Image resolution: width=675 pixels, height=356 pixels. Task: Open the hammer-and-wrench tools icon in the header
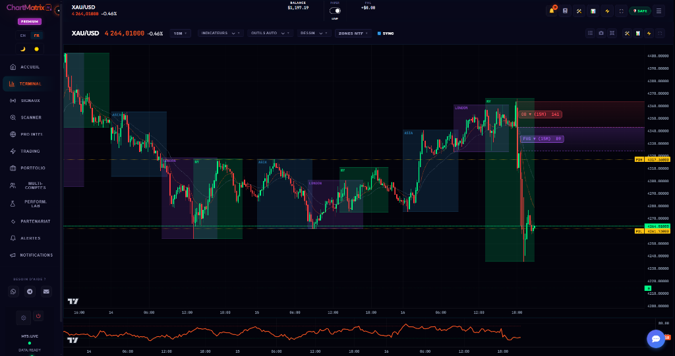point(579,11)
